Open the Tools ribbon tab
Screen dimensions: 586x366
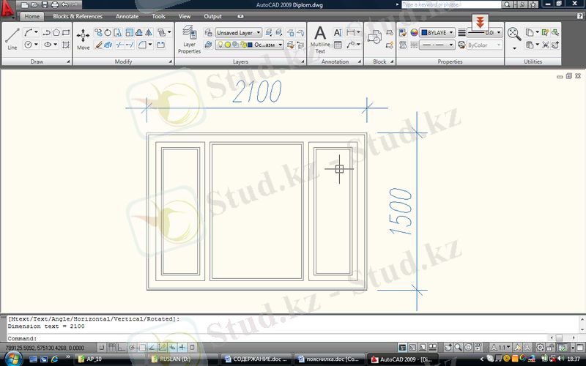point(158,16)
